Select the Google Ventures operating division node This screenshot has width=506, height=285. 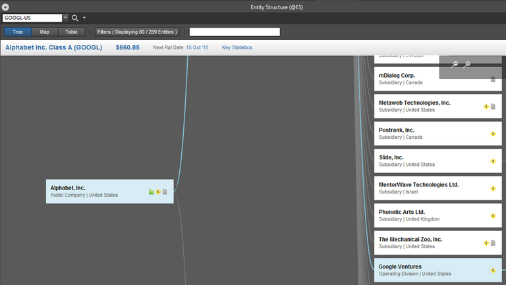coord(438,270)
